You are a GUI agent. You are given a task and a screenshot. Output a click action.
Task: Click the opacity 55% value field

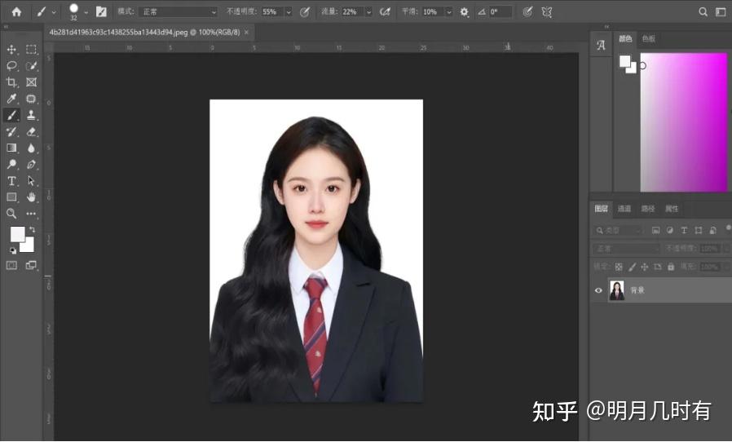pyautogui.click(x=272, y=12)
